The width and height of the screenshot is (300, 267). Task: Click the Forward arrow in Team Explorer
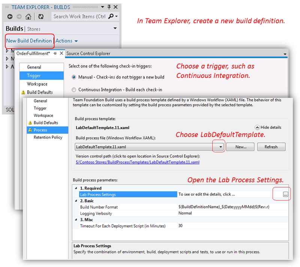click(x=19, y=16)
